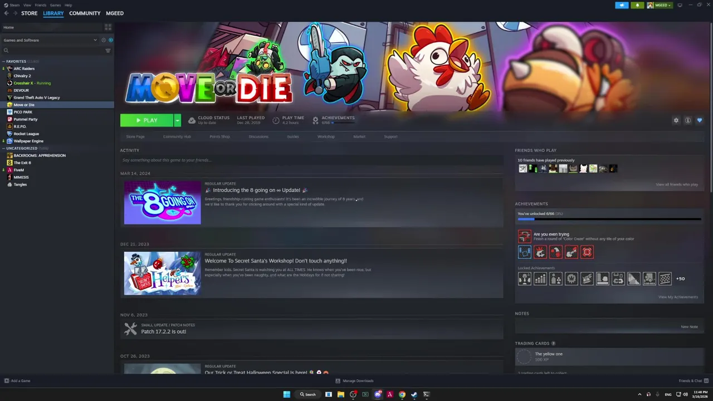This screenshot has height=401, width=713.
Task: Click the Achievements trophy icon
Action: point(315,120)
